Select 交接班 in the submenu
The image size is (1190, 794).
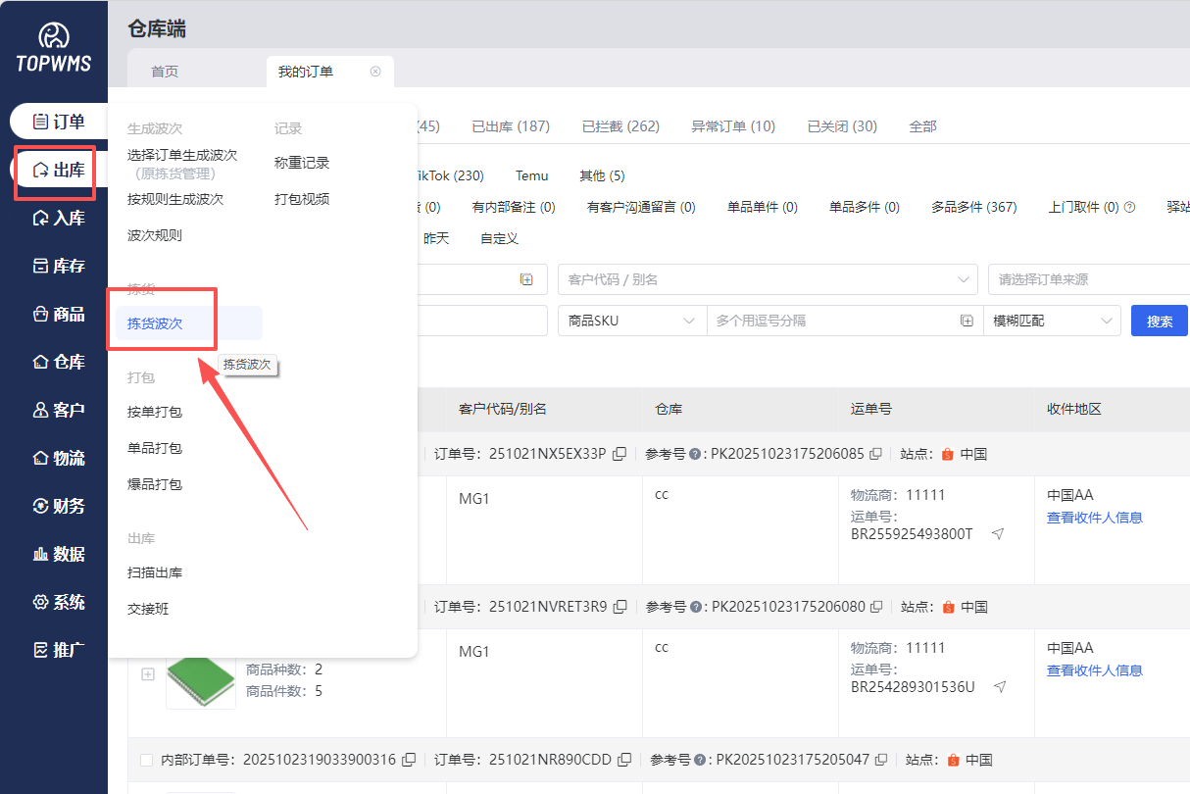tap(148, 609)
